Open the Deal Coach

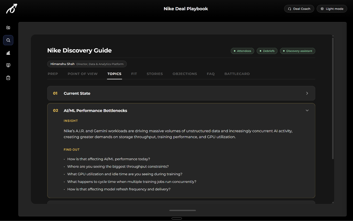tap(299, 9)
